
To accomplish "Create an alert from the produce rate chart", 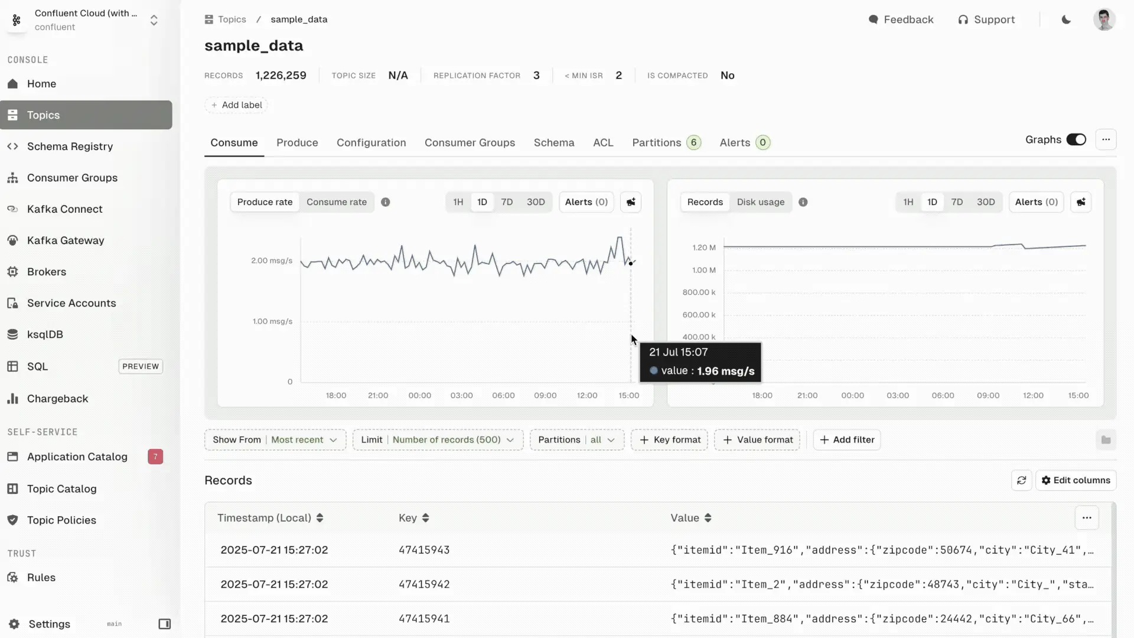I will pyautogui.click(x=631, y=202).
